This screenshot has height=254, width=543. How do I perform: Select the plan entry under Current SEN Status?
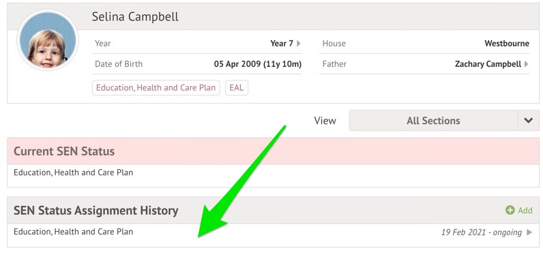coord(73,172)
